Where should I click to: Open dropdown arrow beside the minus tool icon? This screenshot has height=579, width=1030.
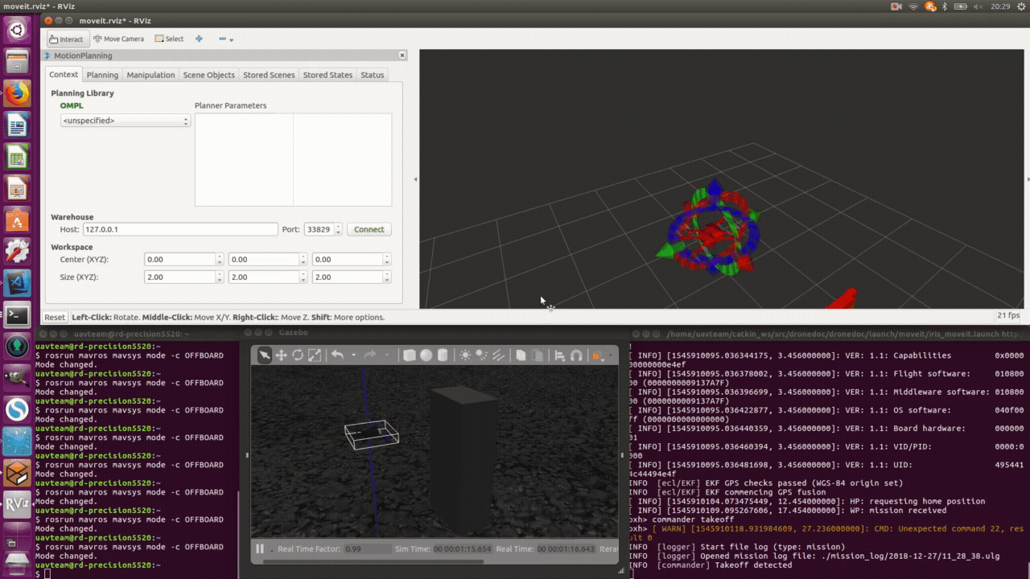[x=232, y=39]
